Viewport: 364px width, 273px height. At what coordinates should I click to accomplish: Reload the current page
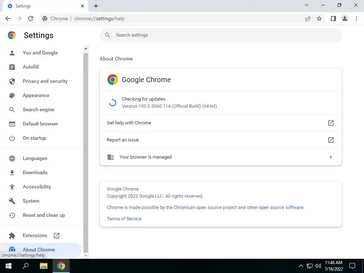31,18
